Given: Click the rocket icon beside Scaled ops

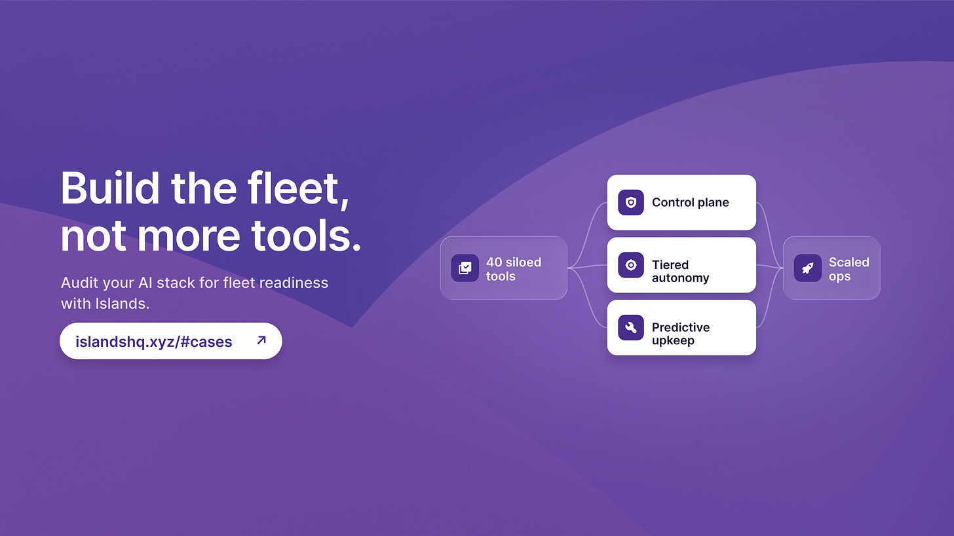Looking at the screenshot, I should tap(808, 268).
